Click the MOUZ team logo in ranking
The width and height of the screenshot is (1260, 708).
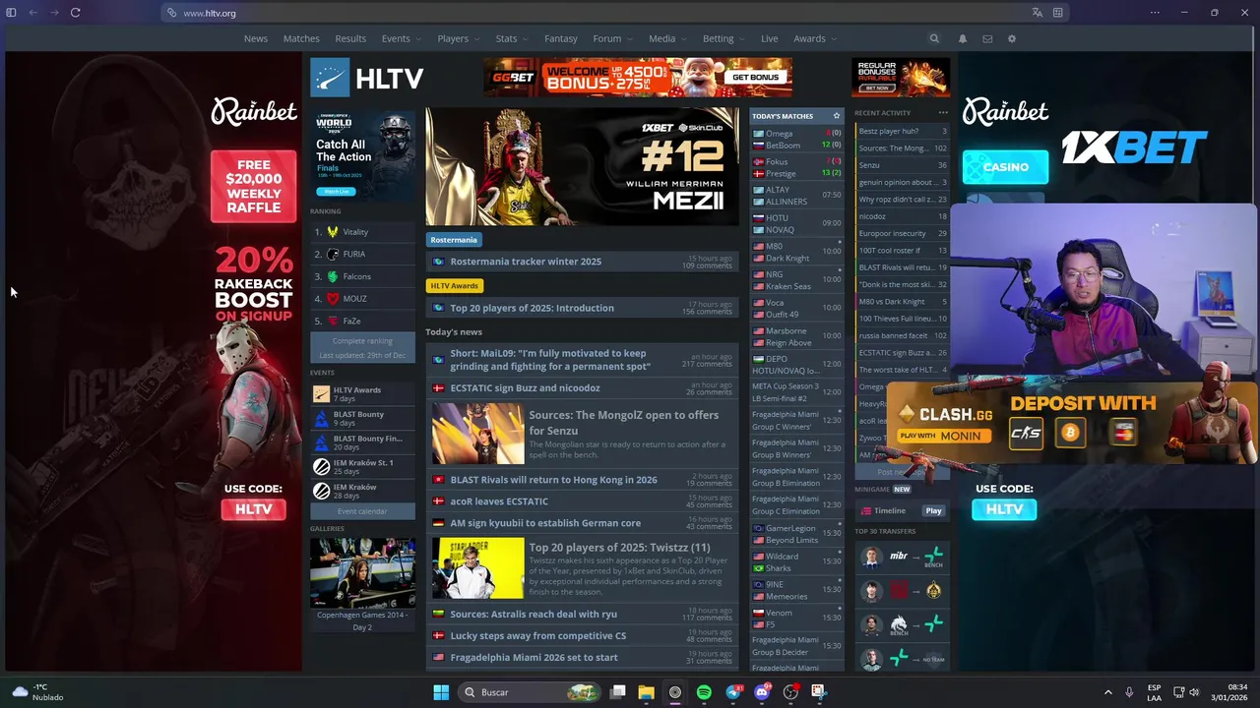tap(333, 299)
